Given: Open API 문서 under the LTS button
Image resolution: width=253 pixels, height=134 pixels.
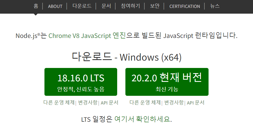Looking at the screenshot, I should coord(109,103).
